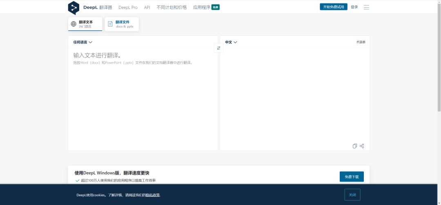Dismiss cookie banner with 关闭
Image resolution: width=441 pixels, height=205 pixels.
click(352, 195)
